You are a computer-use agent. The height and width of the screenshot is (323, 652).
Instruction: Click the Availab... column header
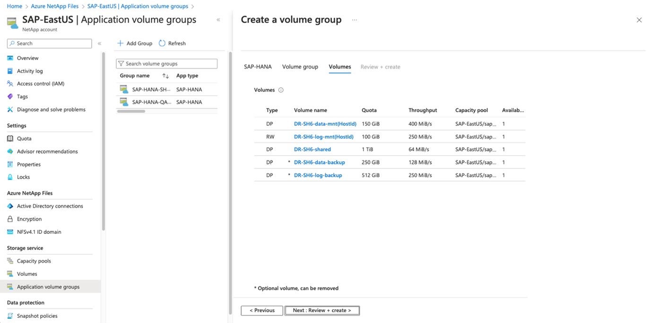(513, 110)
